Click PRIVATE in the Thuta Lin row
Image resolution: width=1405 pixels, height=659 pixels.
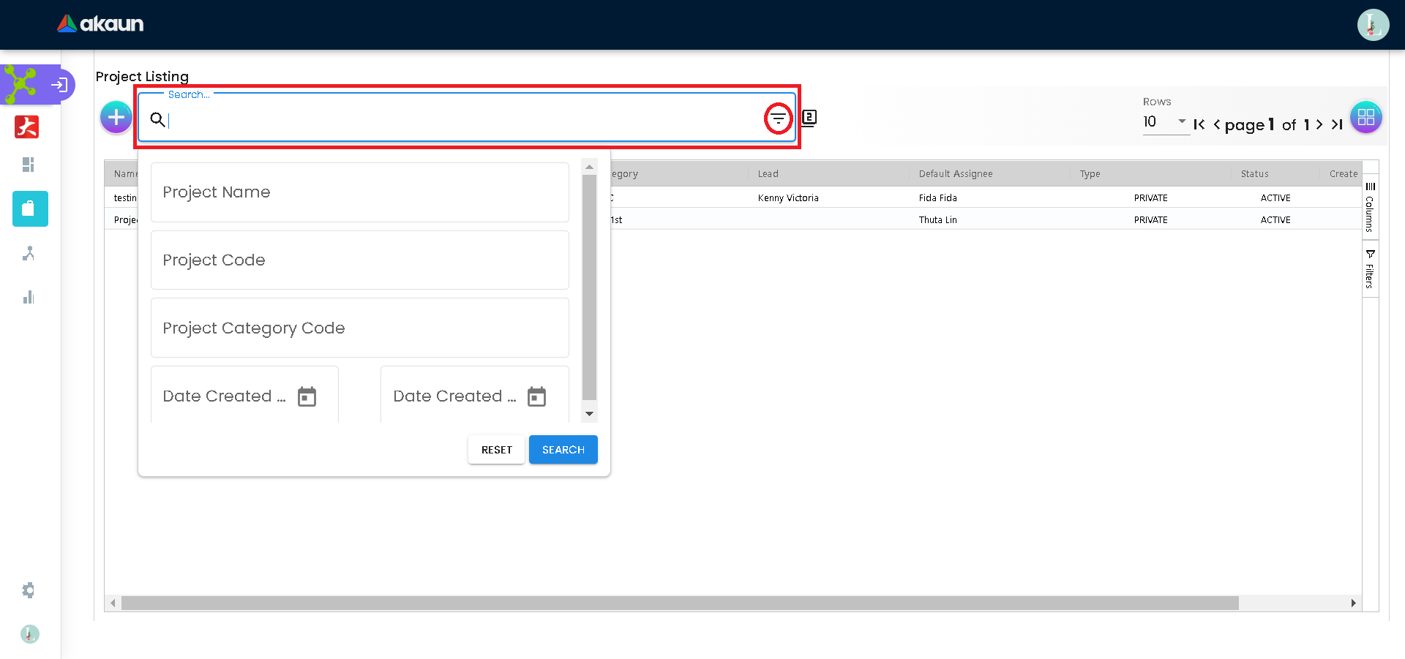tap(1151, 220)
